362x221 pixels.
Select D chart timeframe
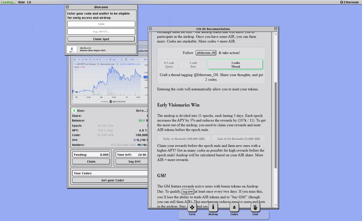click(100, 59)
